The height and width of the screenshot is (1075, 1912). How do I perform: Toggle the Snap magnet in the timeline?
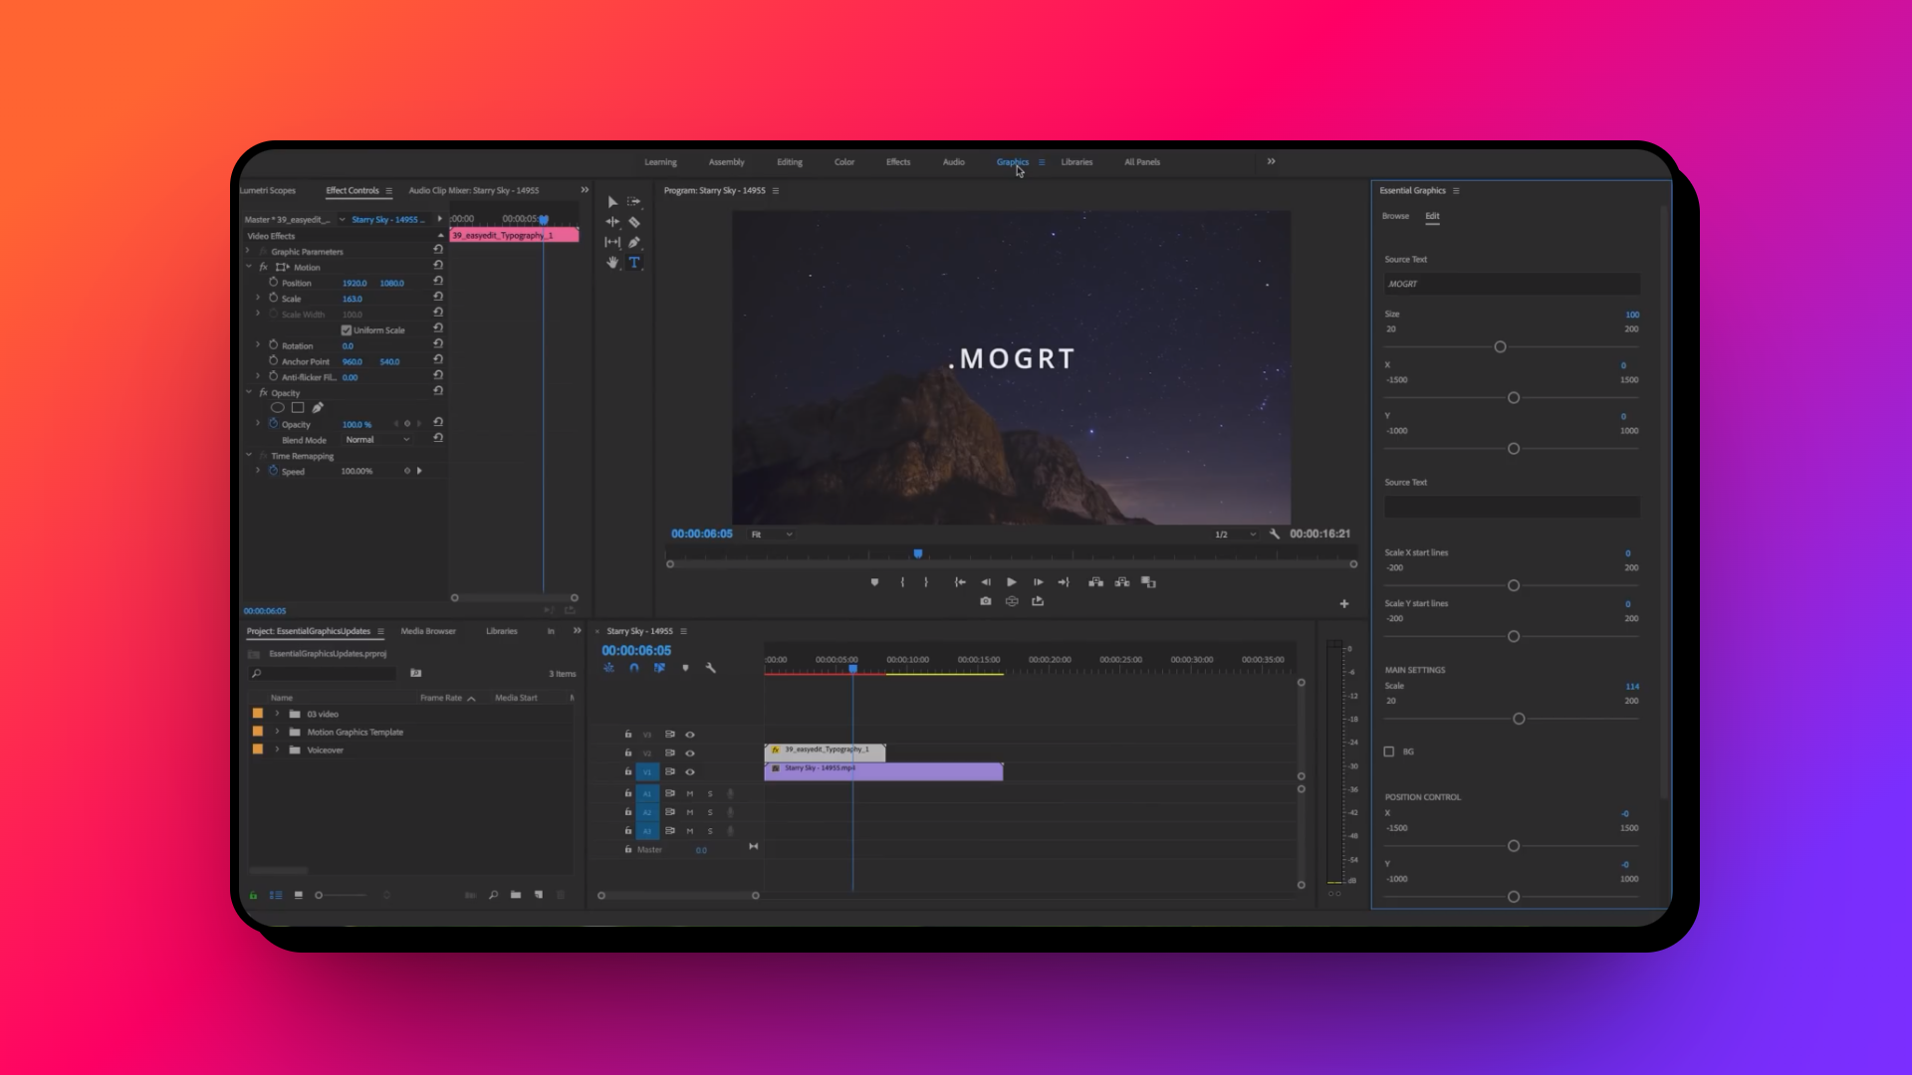pyautogui.click(x=634, y=668)
